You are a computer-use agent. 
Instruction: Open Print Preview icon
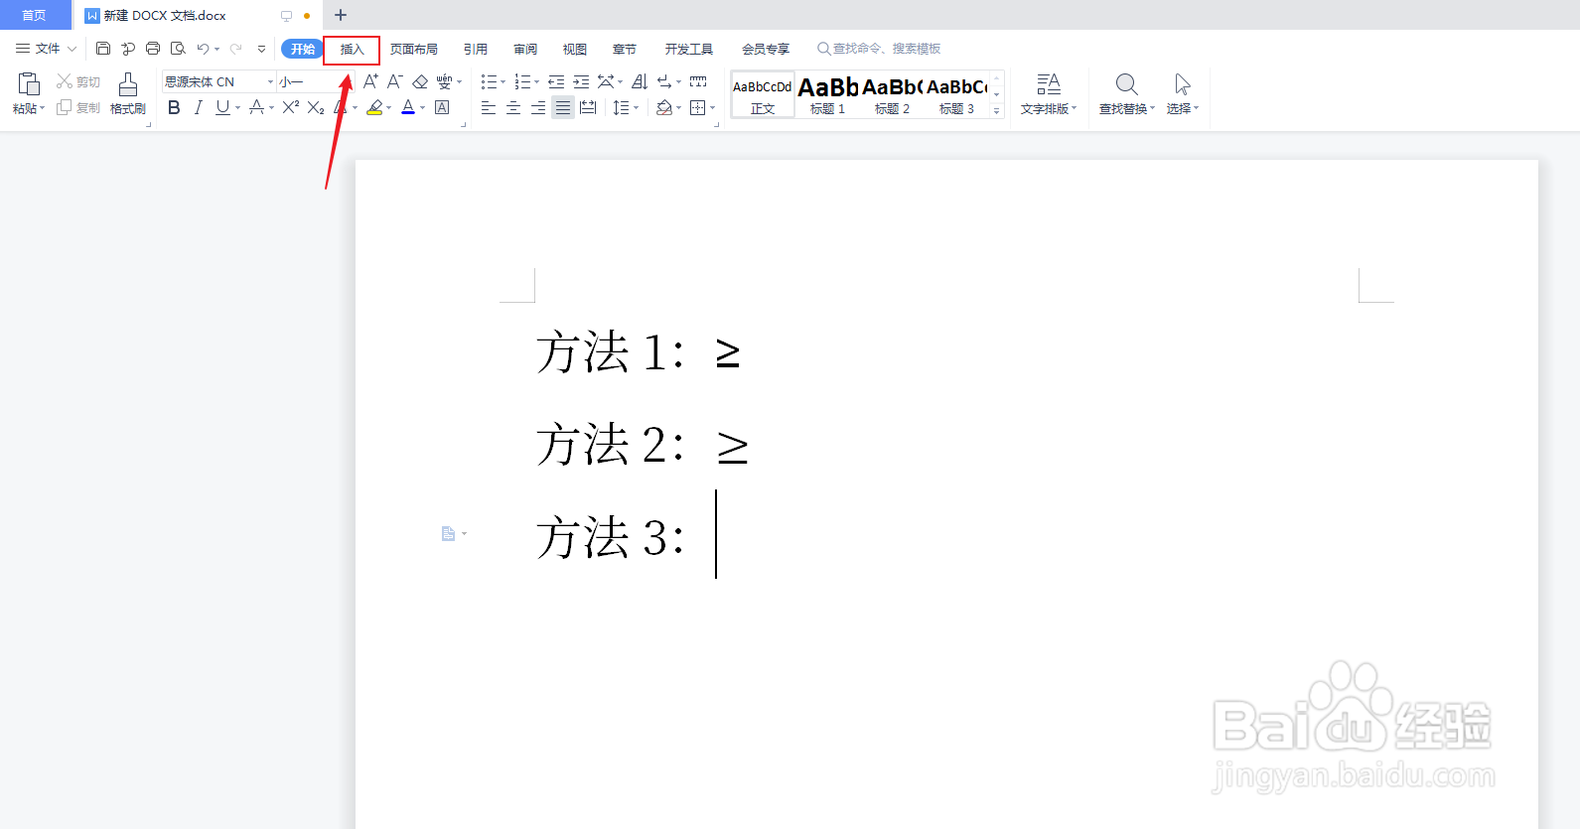[x=178, y=48]
